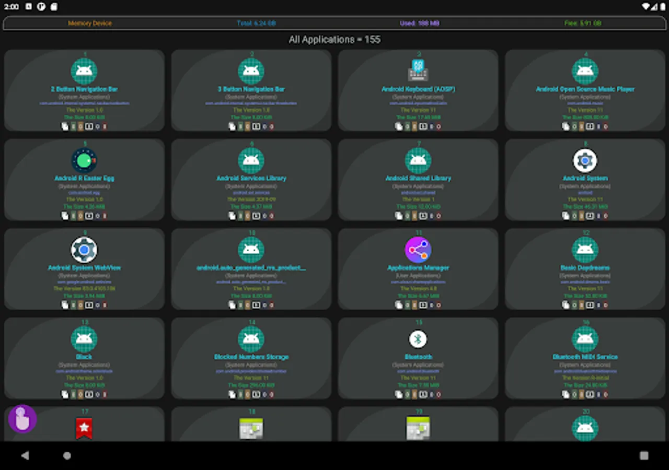Select the "Basic Daydreams" title
This screenshot has width=669, height=470.
(x=585, y=268)
